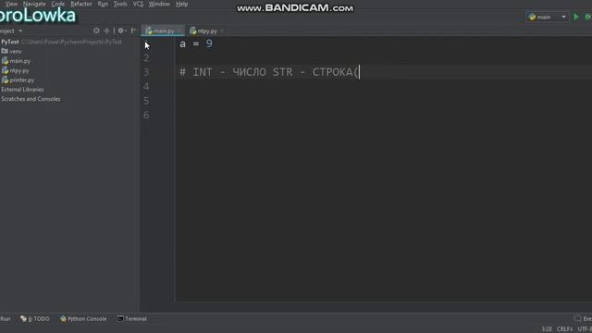592x333 pixels.
Task: Open the TODO tool window
Action: pyautogui.click(x=35, y=319)
